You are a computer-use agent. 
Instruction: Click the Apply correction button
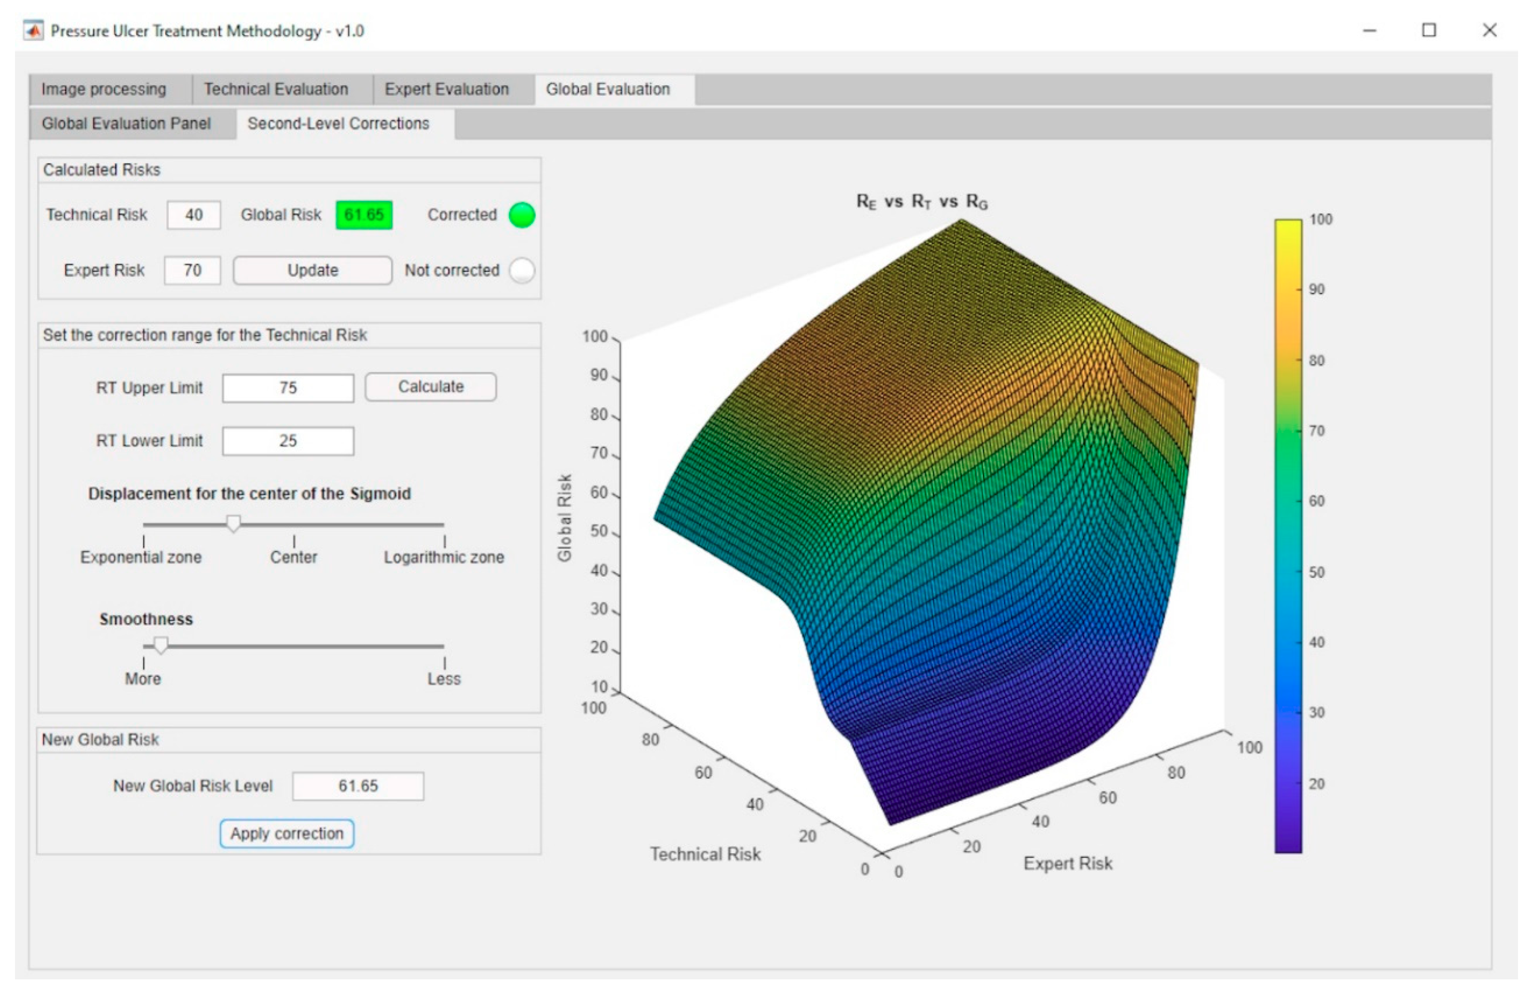pyautogui.click(x=287, y=833)
